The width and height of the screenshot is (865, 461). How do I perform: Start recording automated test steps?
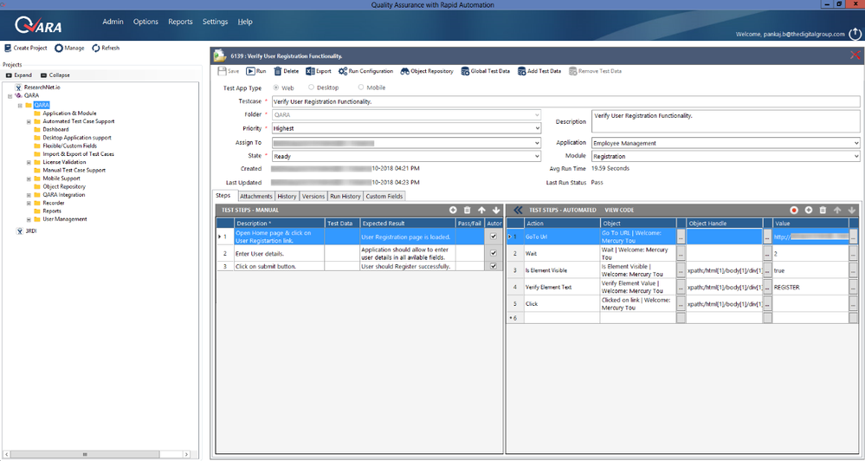(x=794, y=211)
